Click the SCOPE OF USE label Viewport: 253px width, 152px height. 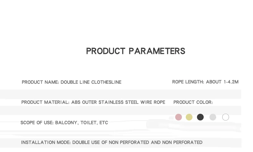point(37,123)
